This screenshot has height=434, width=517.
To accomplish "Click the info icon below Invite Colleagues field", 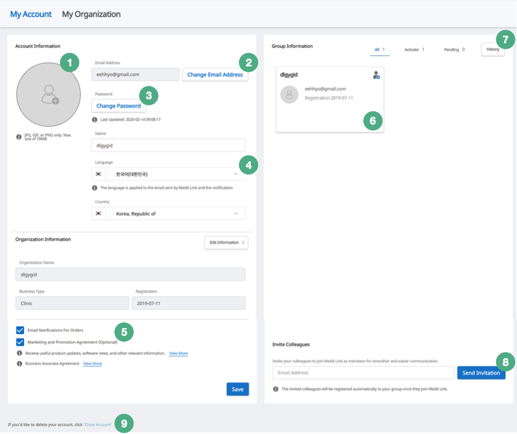I will click(276, 389).
